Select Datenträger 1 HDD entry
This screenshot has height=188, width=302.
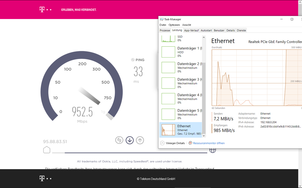coord(180,52)
